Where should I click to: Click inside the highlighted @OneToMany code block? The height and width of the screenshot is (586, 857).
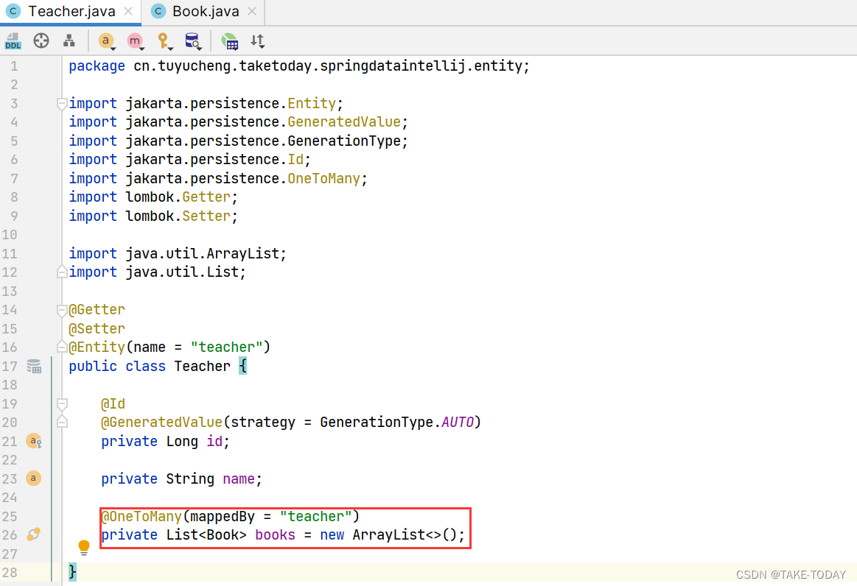point(284,525)
